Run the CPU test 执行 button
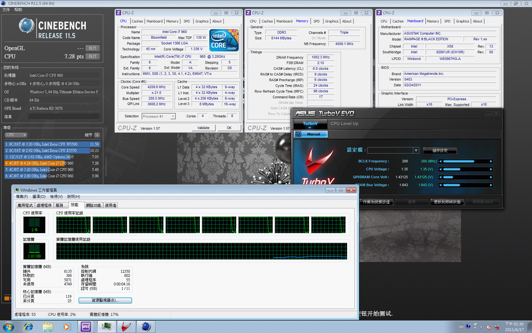 click(x=92, y=56)
